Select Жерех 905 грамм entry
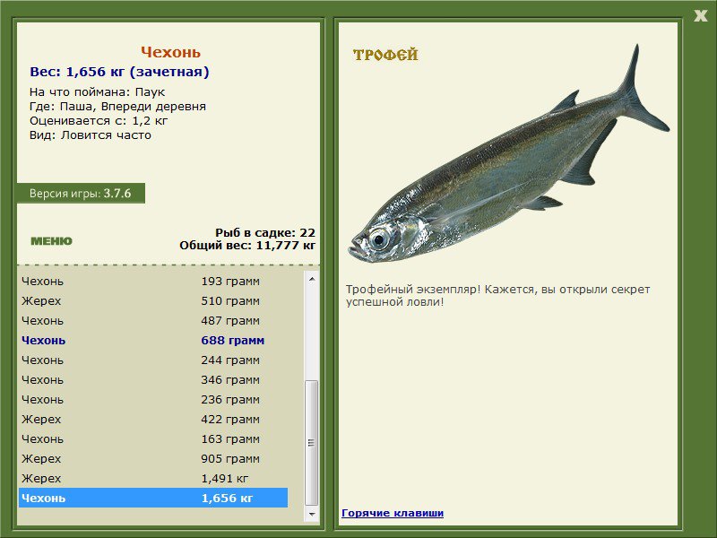 (x=152, y=459)
